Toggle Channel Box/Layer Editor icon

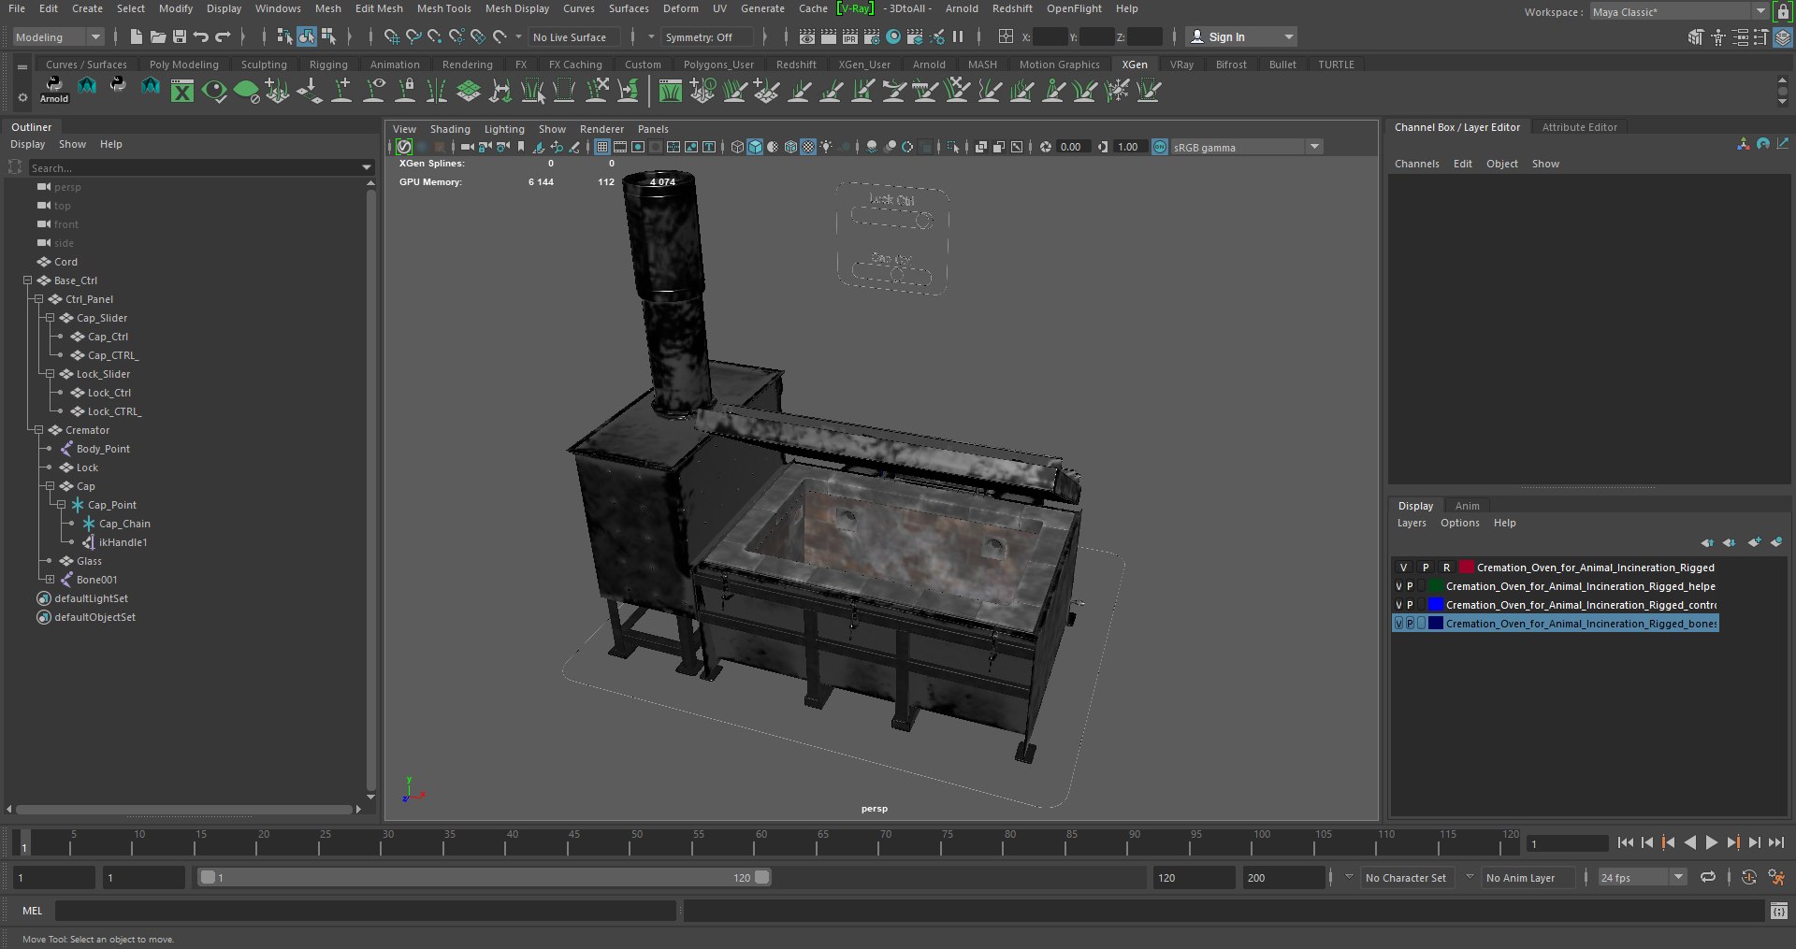tap(1784, 37)
